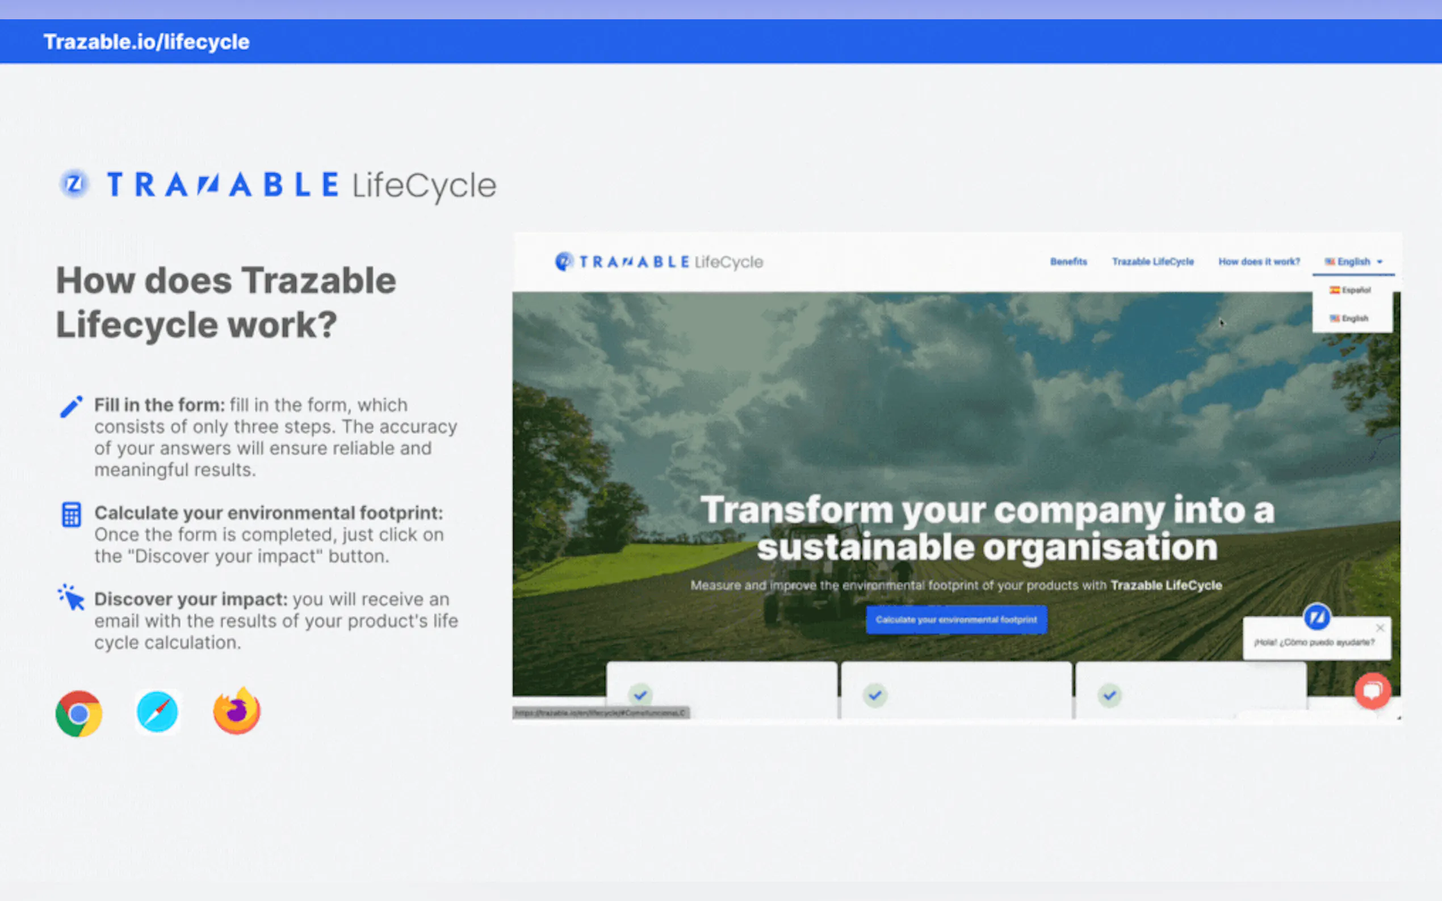This screenshot has width=1442, height=901.
Task: Click the 'Discover your impact:' bold text
Action: 191,599
